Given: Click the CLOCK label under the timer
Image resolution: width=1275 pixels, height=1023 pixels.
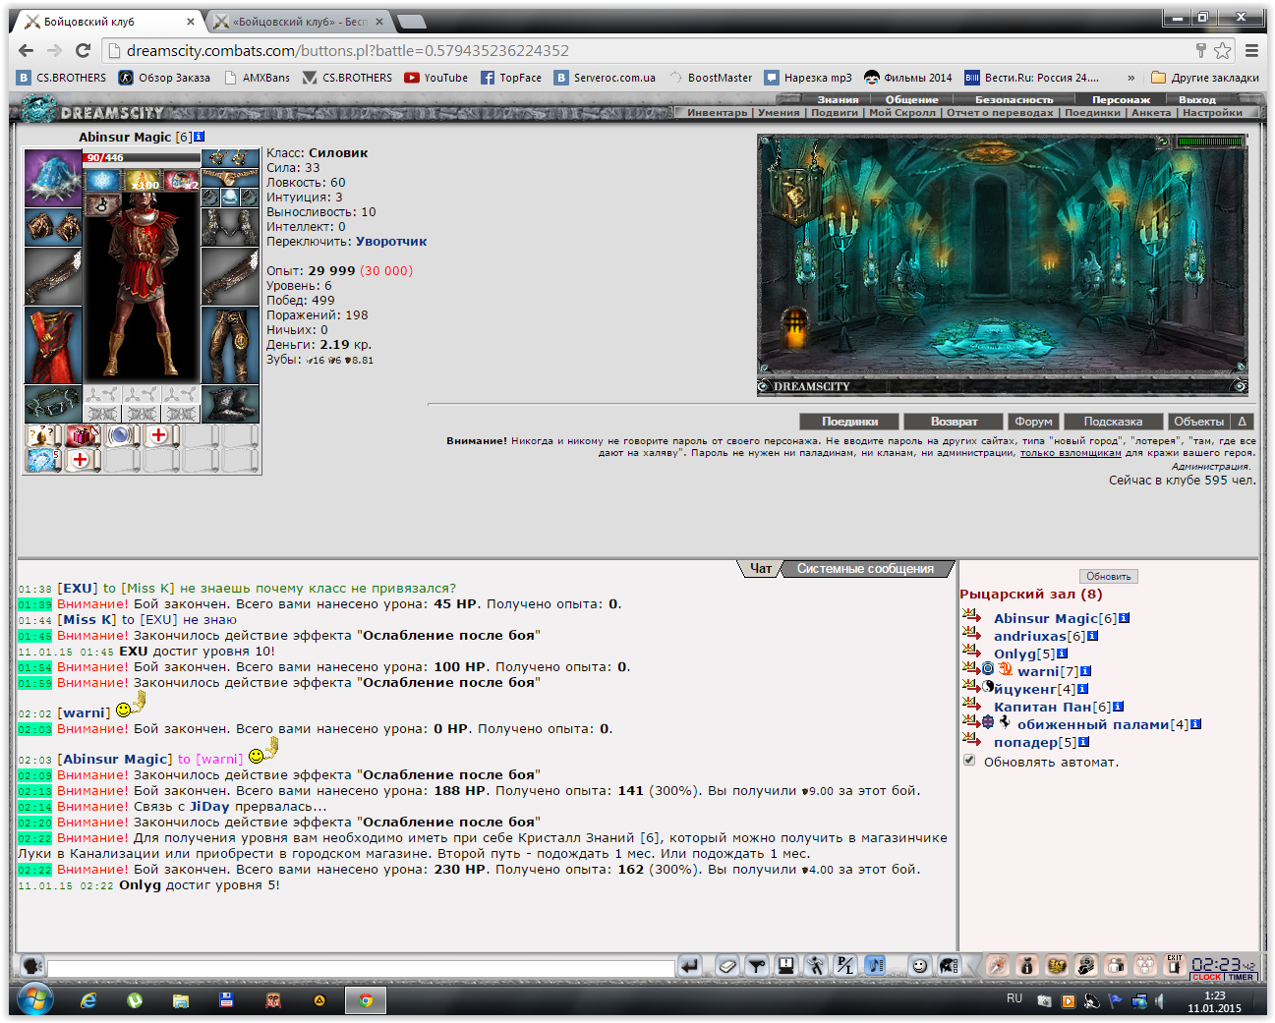Looking at the screenshot, I should 1206,977.
